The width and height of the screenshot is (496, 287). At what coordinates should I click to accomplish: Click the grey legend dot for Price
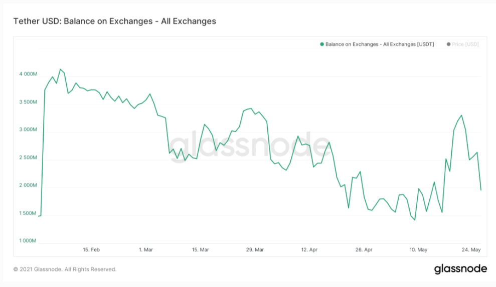click(x=448, y=44)
